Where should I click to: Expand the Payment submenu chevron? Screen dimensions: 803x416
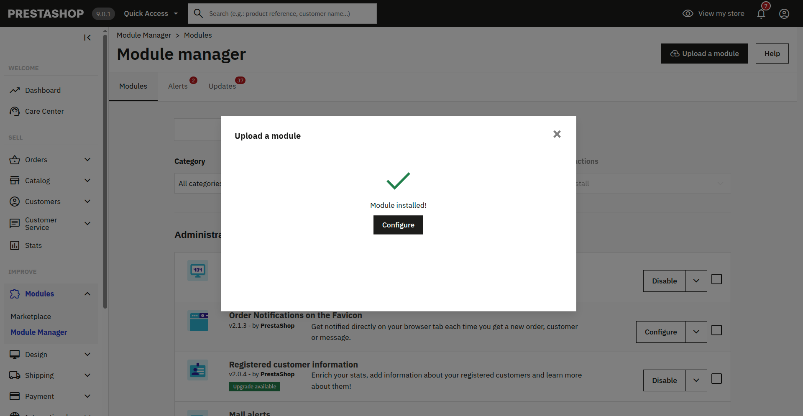point(87,396)
